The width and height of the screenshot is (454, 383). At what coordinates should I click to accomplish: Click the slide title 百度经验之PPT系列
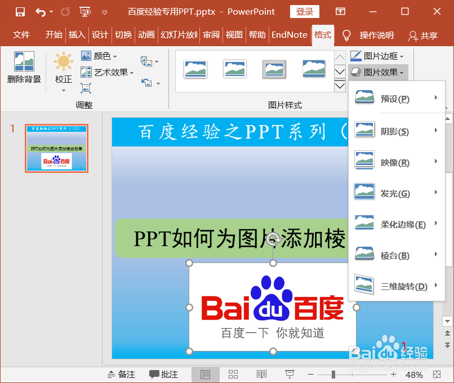tap(230, 132)
